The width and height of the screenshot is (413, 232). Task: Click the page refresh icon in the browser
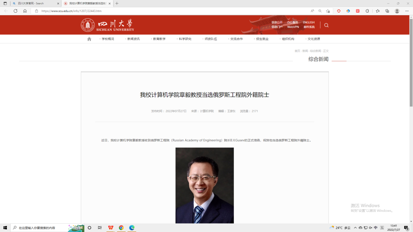click(15, 11)
